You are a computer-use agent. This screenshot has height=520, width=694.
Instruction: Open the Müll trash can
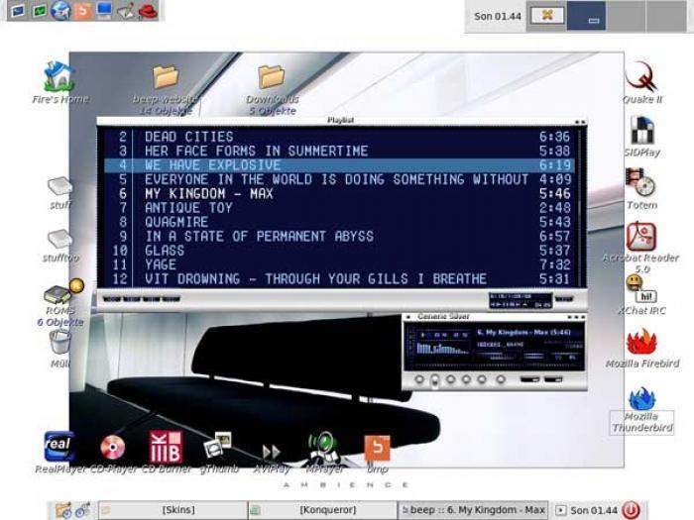(x=60, y=342)
